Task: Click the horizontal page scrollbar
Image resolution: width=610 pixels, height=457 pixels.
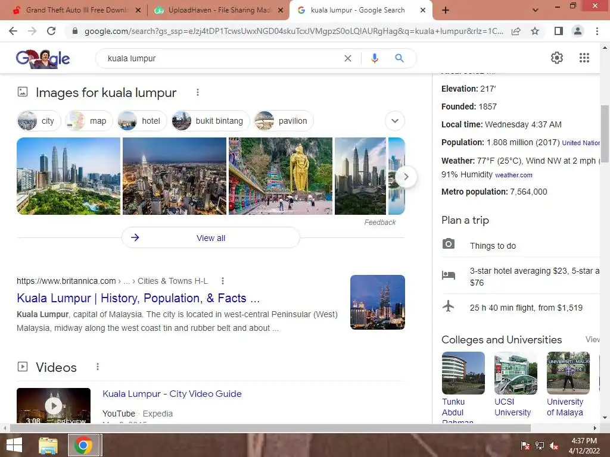Action: coord(271,428)
